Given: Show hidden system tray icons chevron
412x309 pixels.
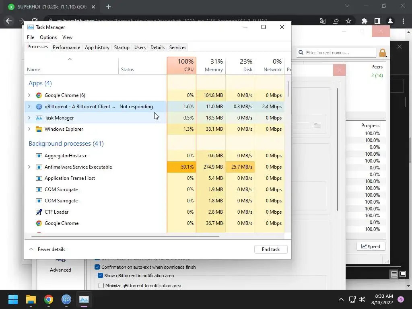Looking at the screenshot, I should 341,299.
